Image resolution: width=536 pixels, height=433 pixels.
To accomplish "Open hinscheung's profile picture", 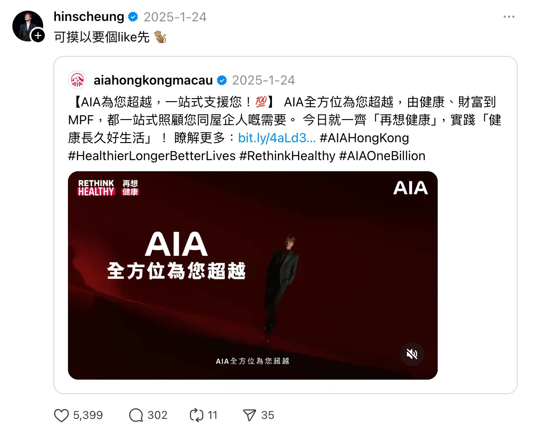I will [28, 26].
